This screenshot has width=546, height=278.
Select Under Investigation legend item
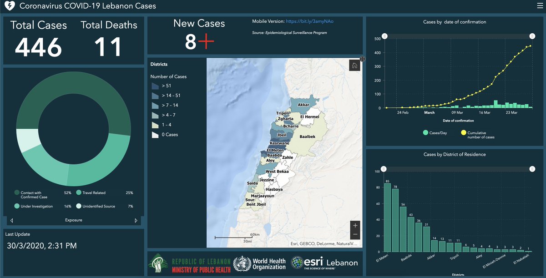click(x=43, y=206)
